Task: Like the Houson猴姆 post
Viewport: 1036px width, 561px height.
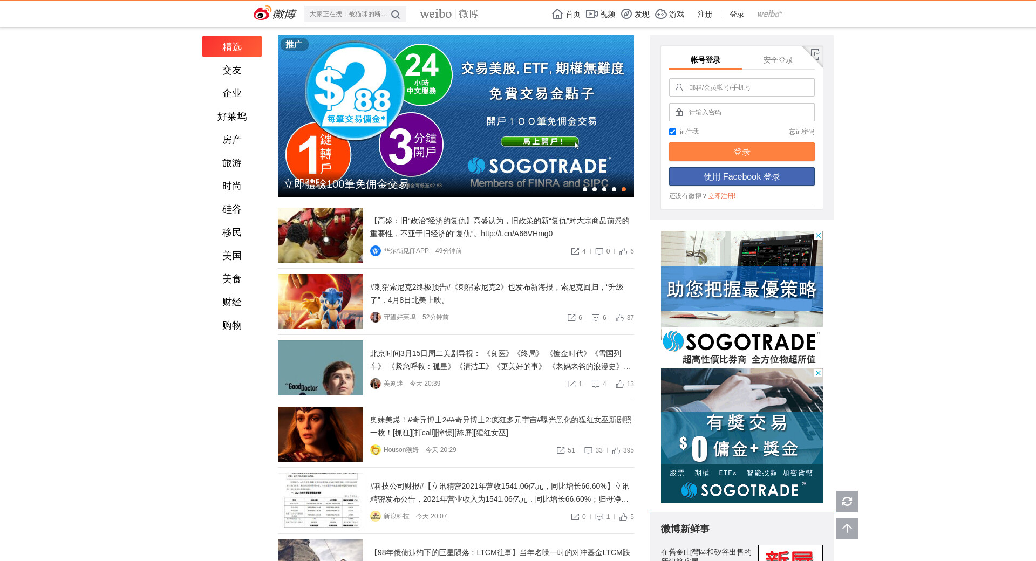Action: (616, 450)
